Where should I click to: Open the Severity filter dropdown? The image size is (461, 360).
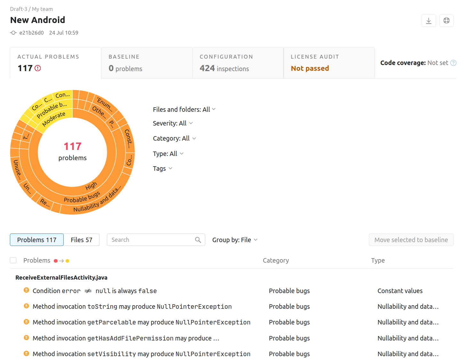click(x=173, y=123)
